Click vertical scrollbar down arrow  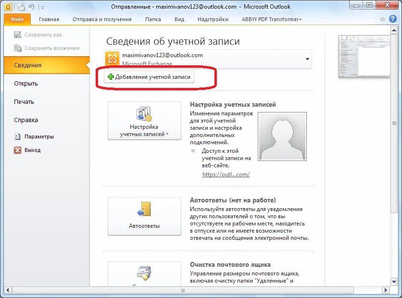tap(394, 282)
